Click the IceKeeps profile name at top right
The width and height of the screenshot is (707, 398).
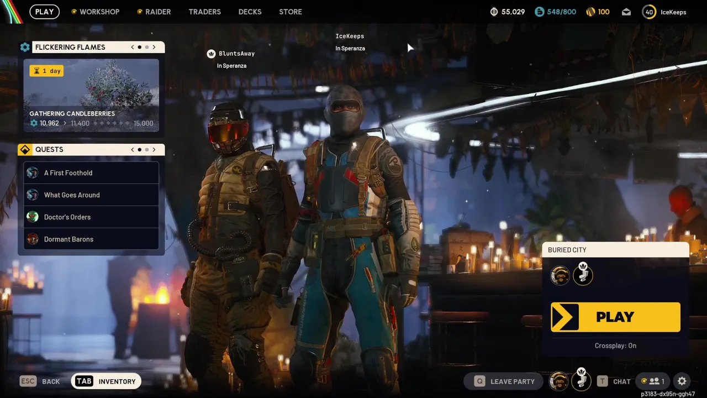click(673, 12)
